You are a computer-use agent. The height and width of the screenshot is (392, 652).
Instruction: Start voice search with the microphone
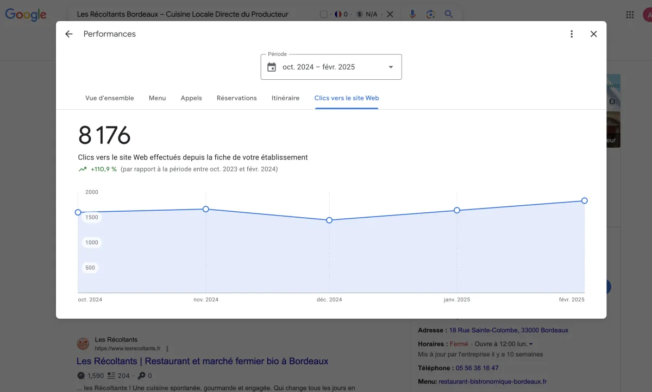pyautogui.click(x=412, y=14)
